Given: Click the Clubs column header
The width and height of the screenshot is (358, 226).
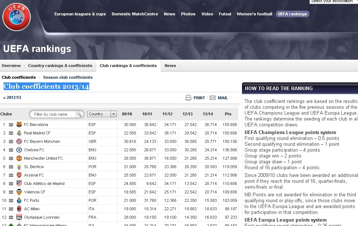Looking at the screenshot, I should (6, 114).
